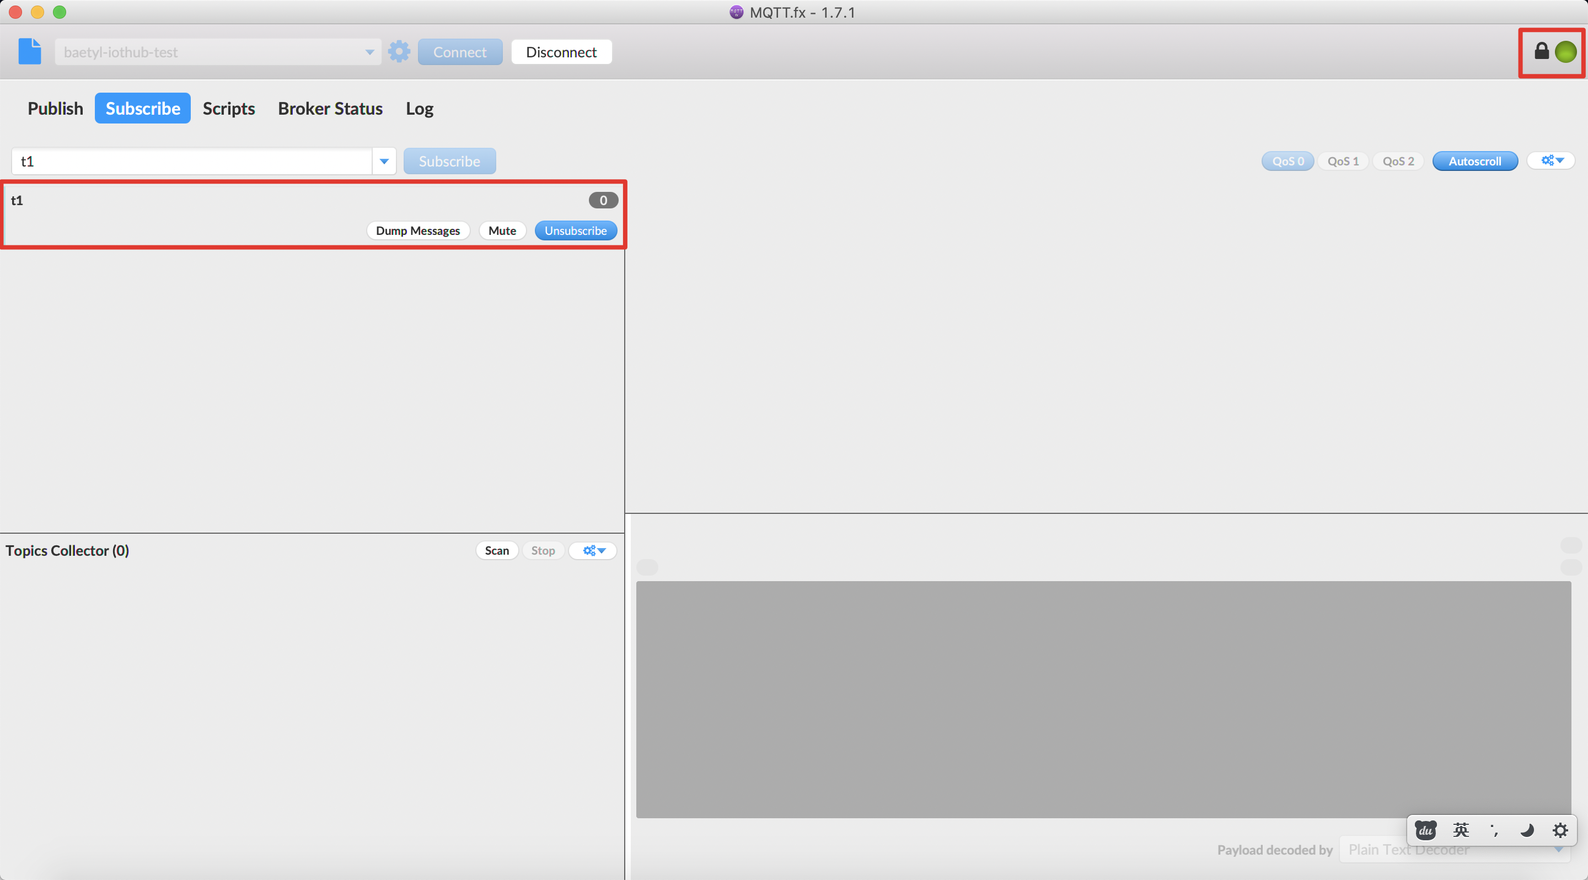Screen dimensions: 1588x880
Task: View the Log tab
Action: (419, 109)
